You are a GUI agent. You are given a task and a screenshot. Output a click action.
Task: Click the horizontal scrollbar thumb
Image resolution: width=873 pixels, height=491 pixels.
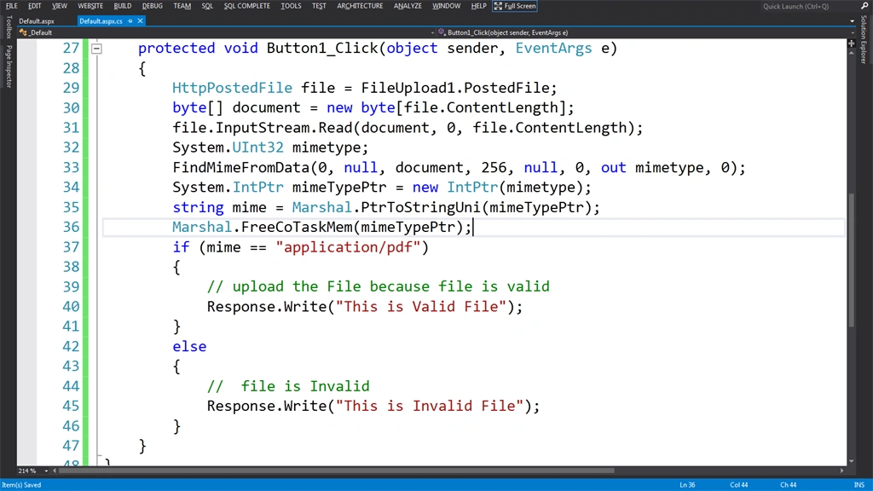336,471
